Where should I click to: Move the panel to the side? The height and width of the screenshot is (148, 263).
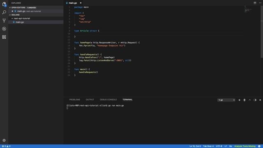point(255,100)
